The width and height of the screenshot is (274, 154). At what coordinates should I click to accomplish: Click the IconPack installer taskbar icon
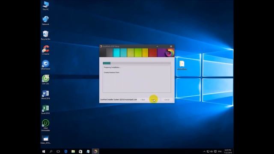[x=95, y=151]
